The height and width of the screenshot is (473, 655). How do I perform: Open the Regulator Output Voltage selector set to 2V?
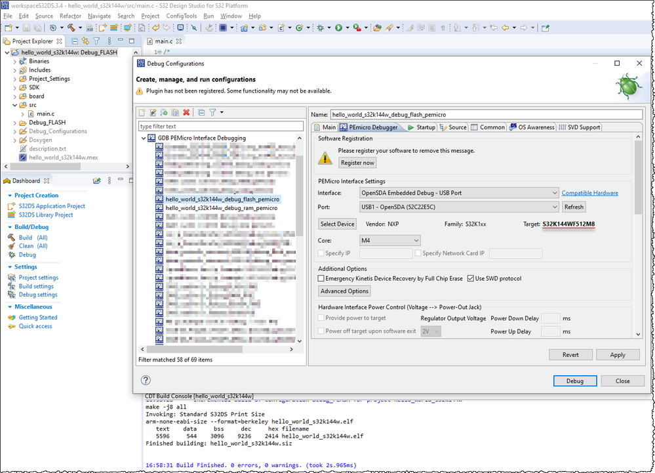[431, 331]
